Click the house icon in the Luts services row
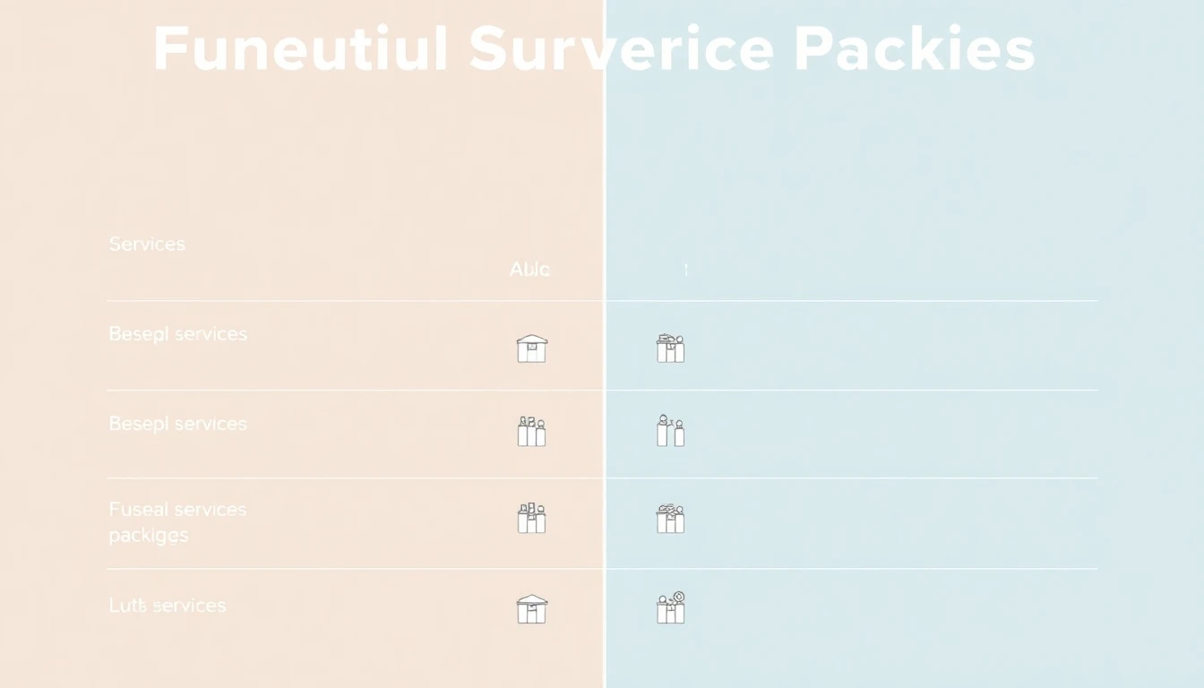The width and height of the screenshot is (1204, 688). [x=531, y=609]
